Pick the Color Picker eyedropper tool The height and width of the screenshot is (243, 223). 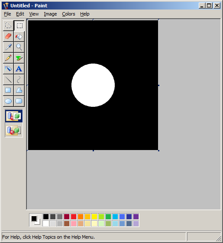[x=8, y=47]
